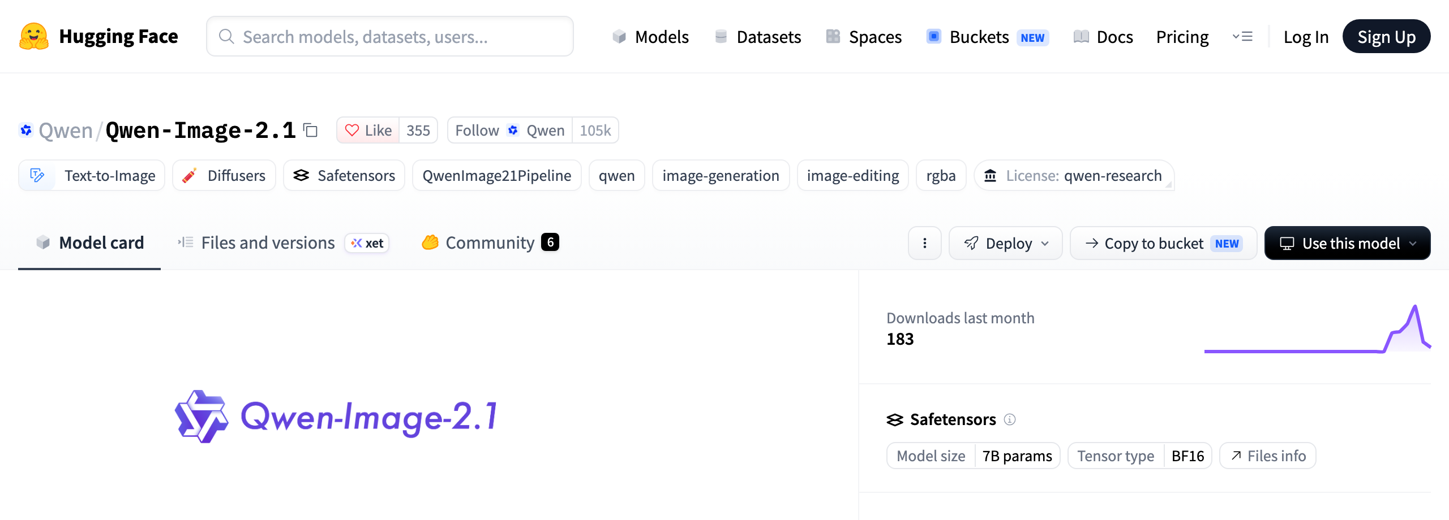This screenshot has height=520, width=1449.
Task: Click the Diffusers library icon
Action: [190, 176]
